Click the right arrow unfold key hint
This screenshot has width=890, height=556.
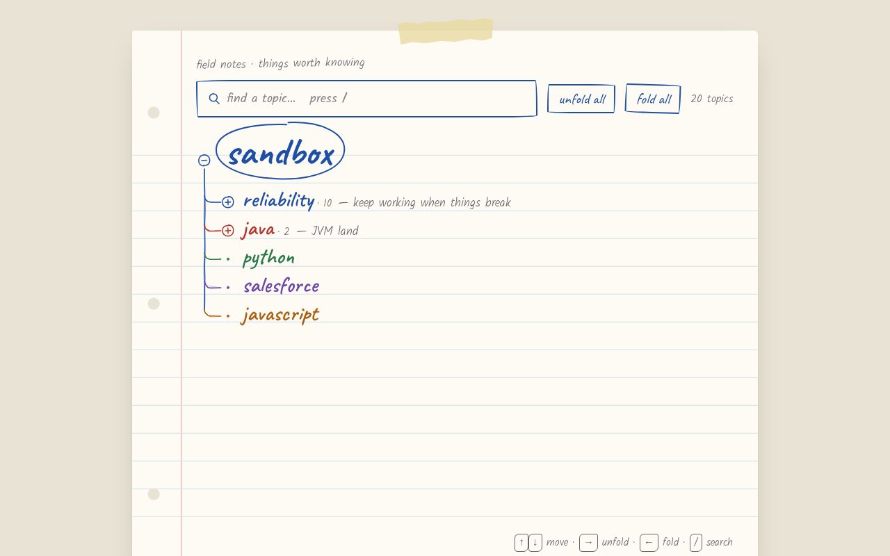pyautogui.click(x=588, y=543)
